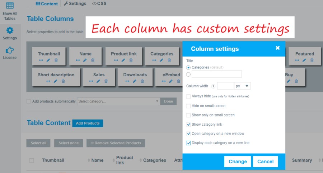This screenshot has height=173, width=323.
Task: Toggle Add products automatically checkbox
Action: [x=29, y=101]
